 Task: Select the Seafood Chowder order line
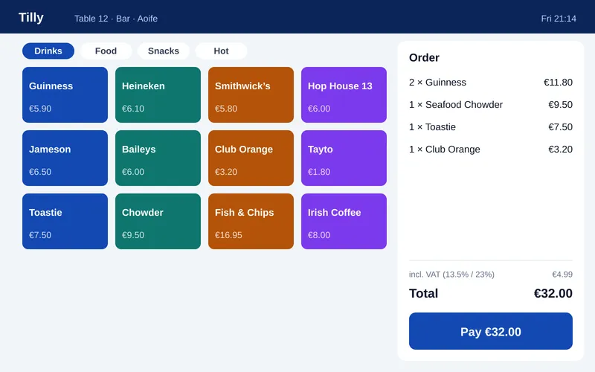tap(491, 105)
